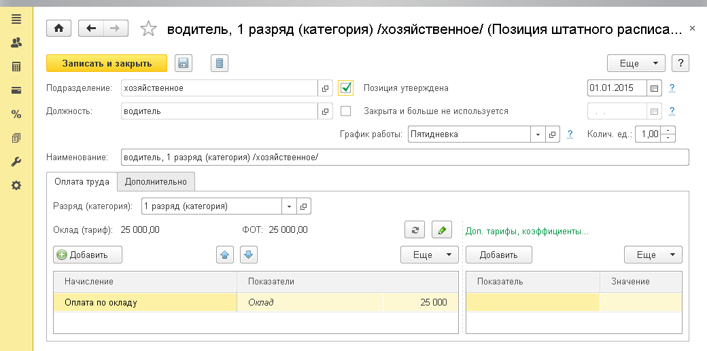Click the green pencil edit icon
The image size is (707, 351).
[442, 229]
